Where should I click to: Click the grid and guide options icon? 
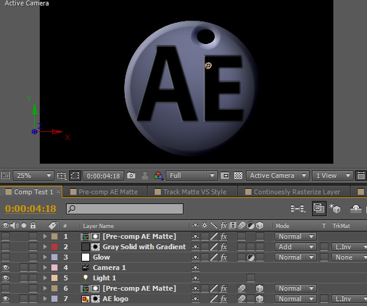61,176
